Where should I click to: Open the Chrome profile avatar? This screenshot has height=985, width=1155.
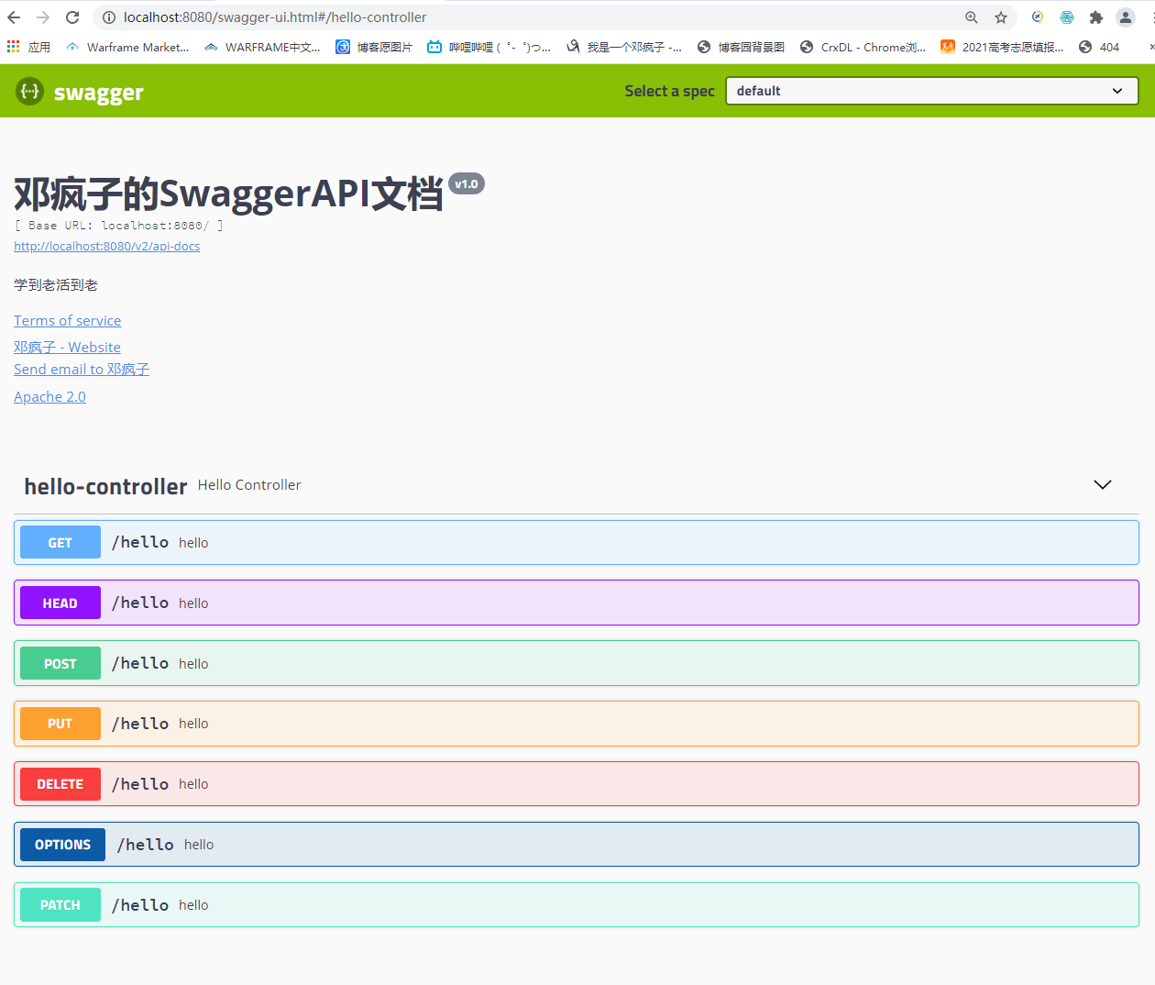tap(1126, 17)
